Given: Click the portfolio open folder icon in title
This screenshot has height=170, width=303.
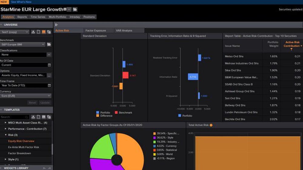Looking at the screenshot, I should [x=75, y=9].
